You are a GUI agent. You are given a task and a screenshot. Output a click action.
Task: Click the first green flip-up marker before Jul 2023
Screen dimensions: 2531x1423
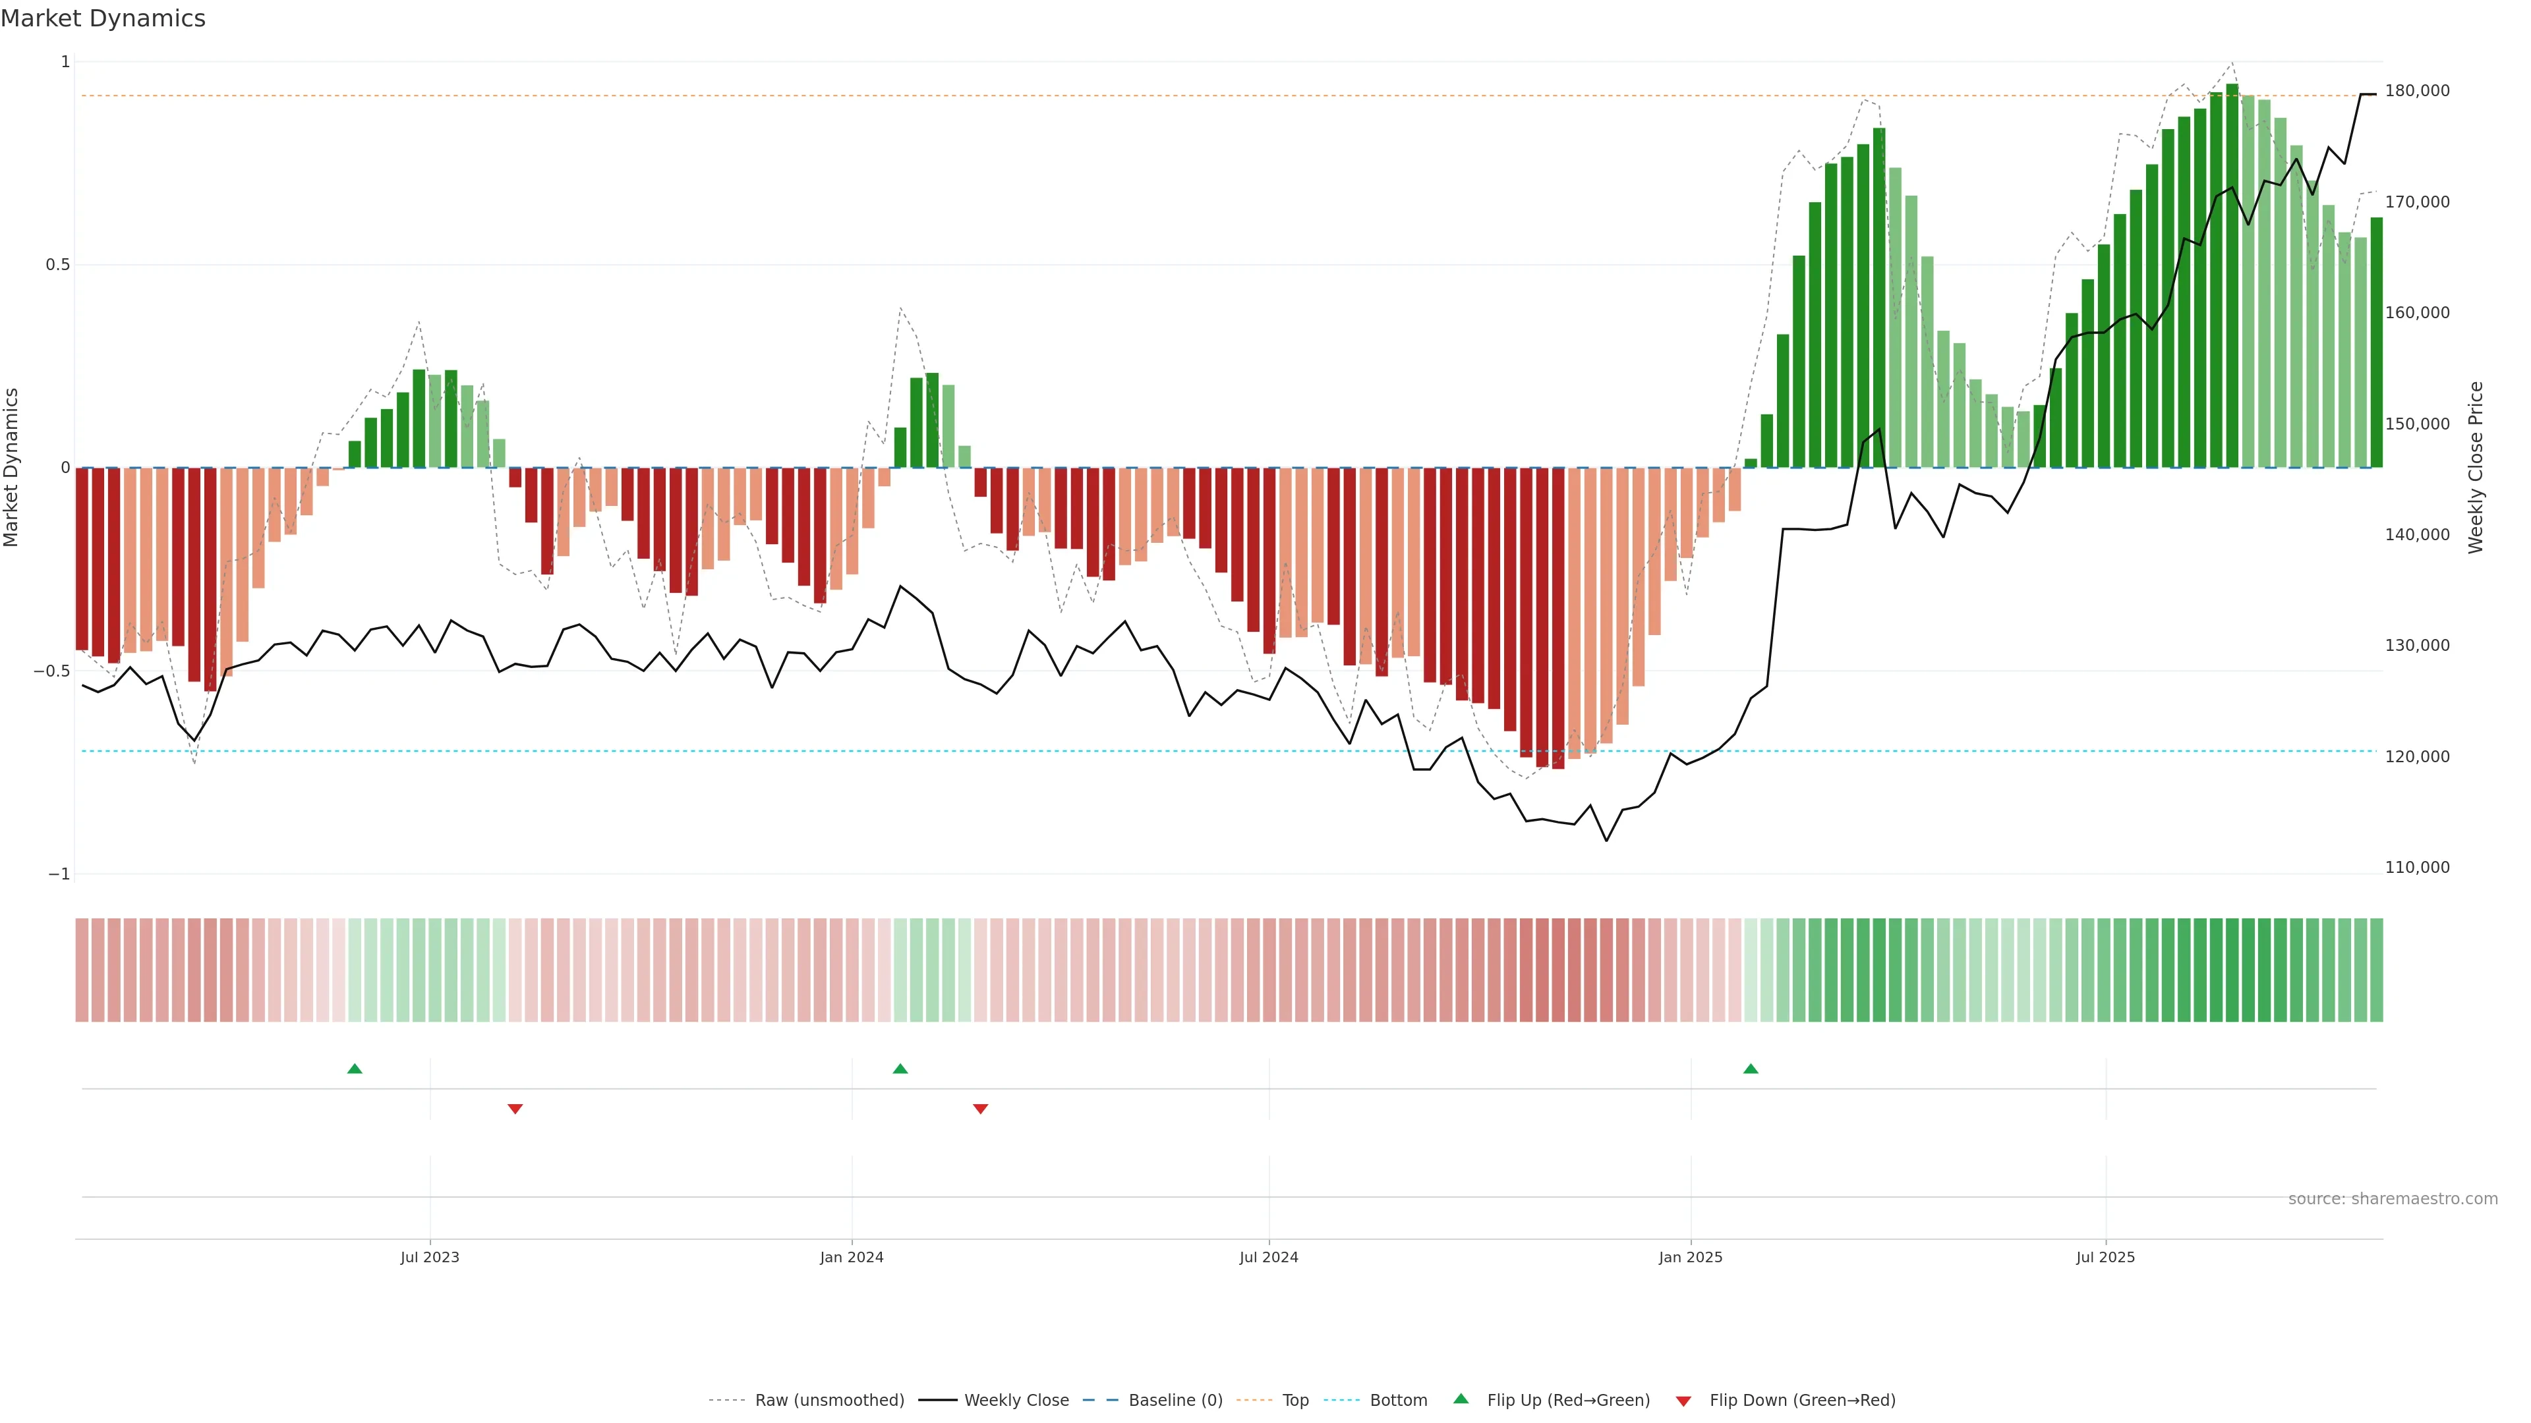tap(355, 1069)
